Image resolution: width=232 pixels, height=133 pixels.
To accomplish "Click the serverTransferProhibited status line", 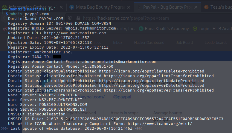I will click(x=111, y=90).
